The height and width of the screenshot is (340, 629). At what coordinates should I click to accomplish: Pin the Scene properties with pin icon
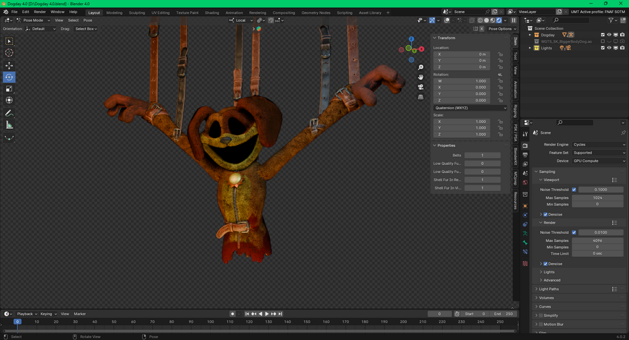[x=623, y=132]
